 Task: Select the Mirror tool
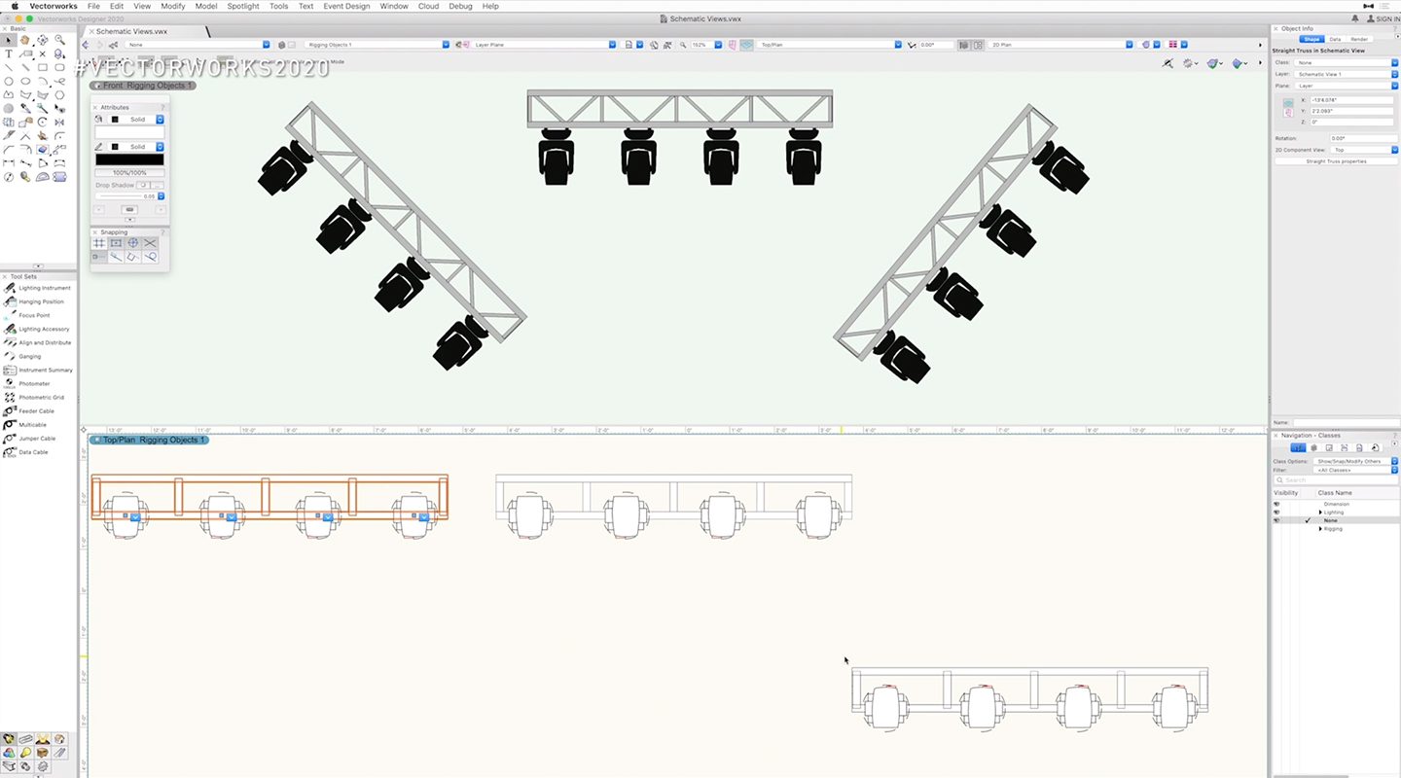coord(59,122)
